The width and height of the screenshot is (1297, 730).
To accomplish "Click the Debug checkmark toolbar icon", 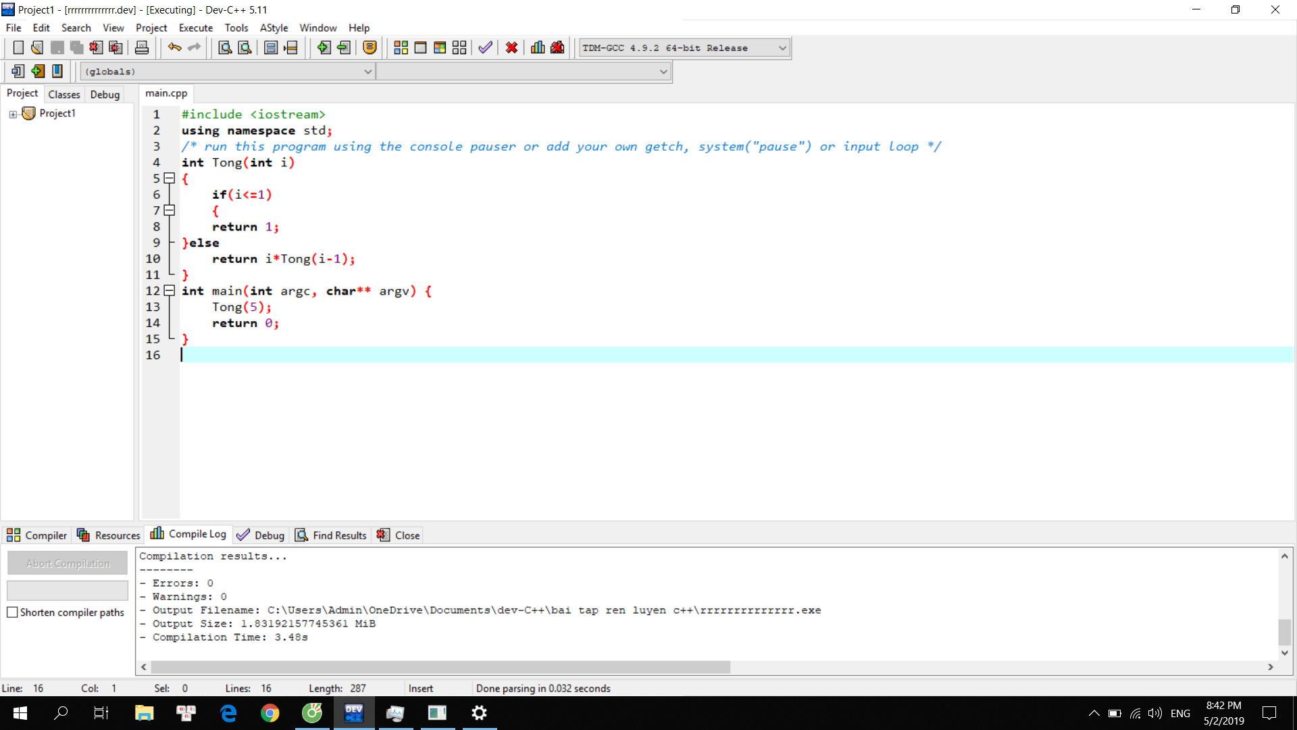I will tap(485, 47).
